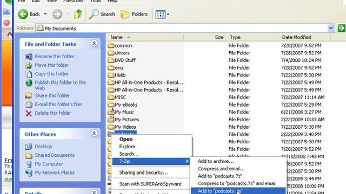Open Desktop in Other Places
Image resolution: width=346 pixels, height=194 pixels.
tap(43, 147)
